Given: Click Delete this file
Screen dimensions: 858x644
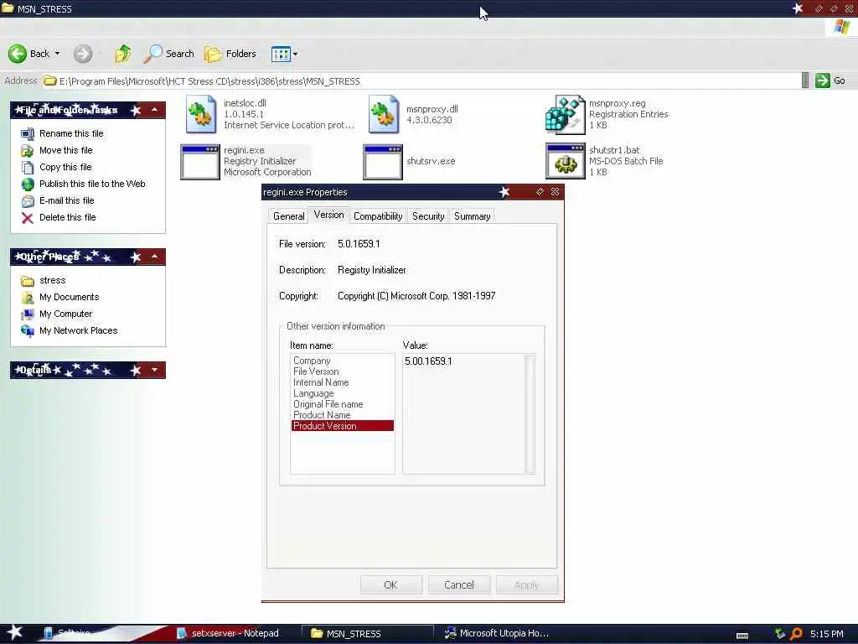Looking at the screenshot, I should pyautogui.click(x=67, y=217).
